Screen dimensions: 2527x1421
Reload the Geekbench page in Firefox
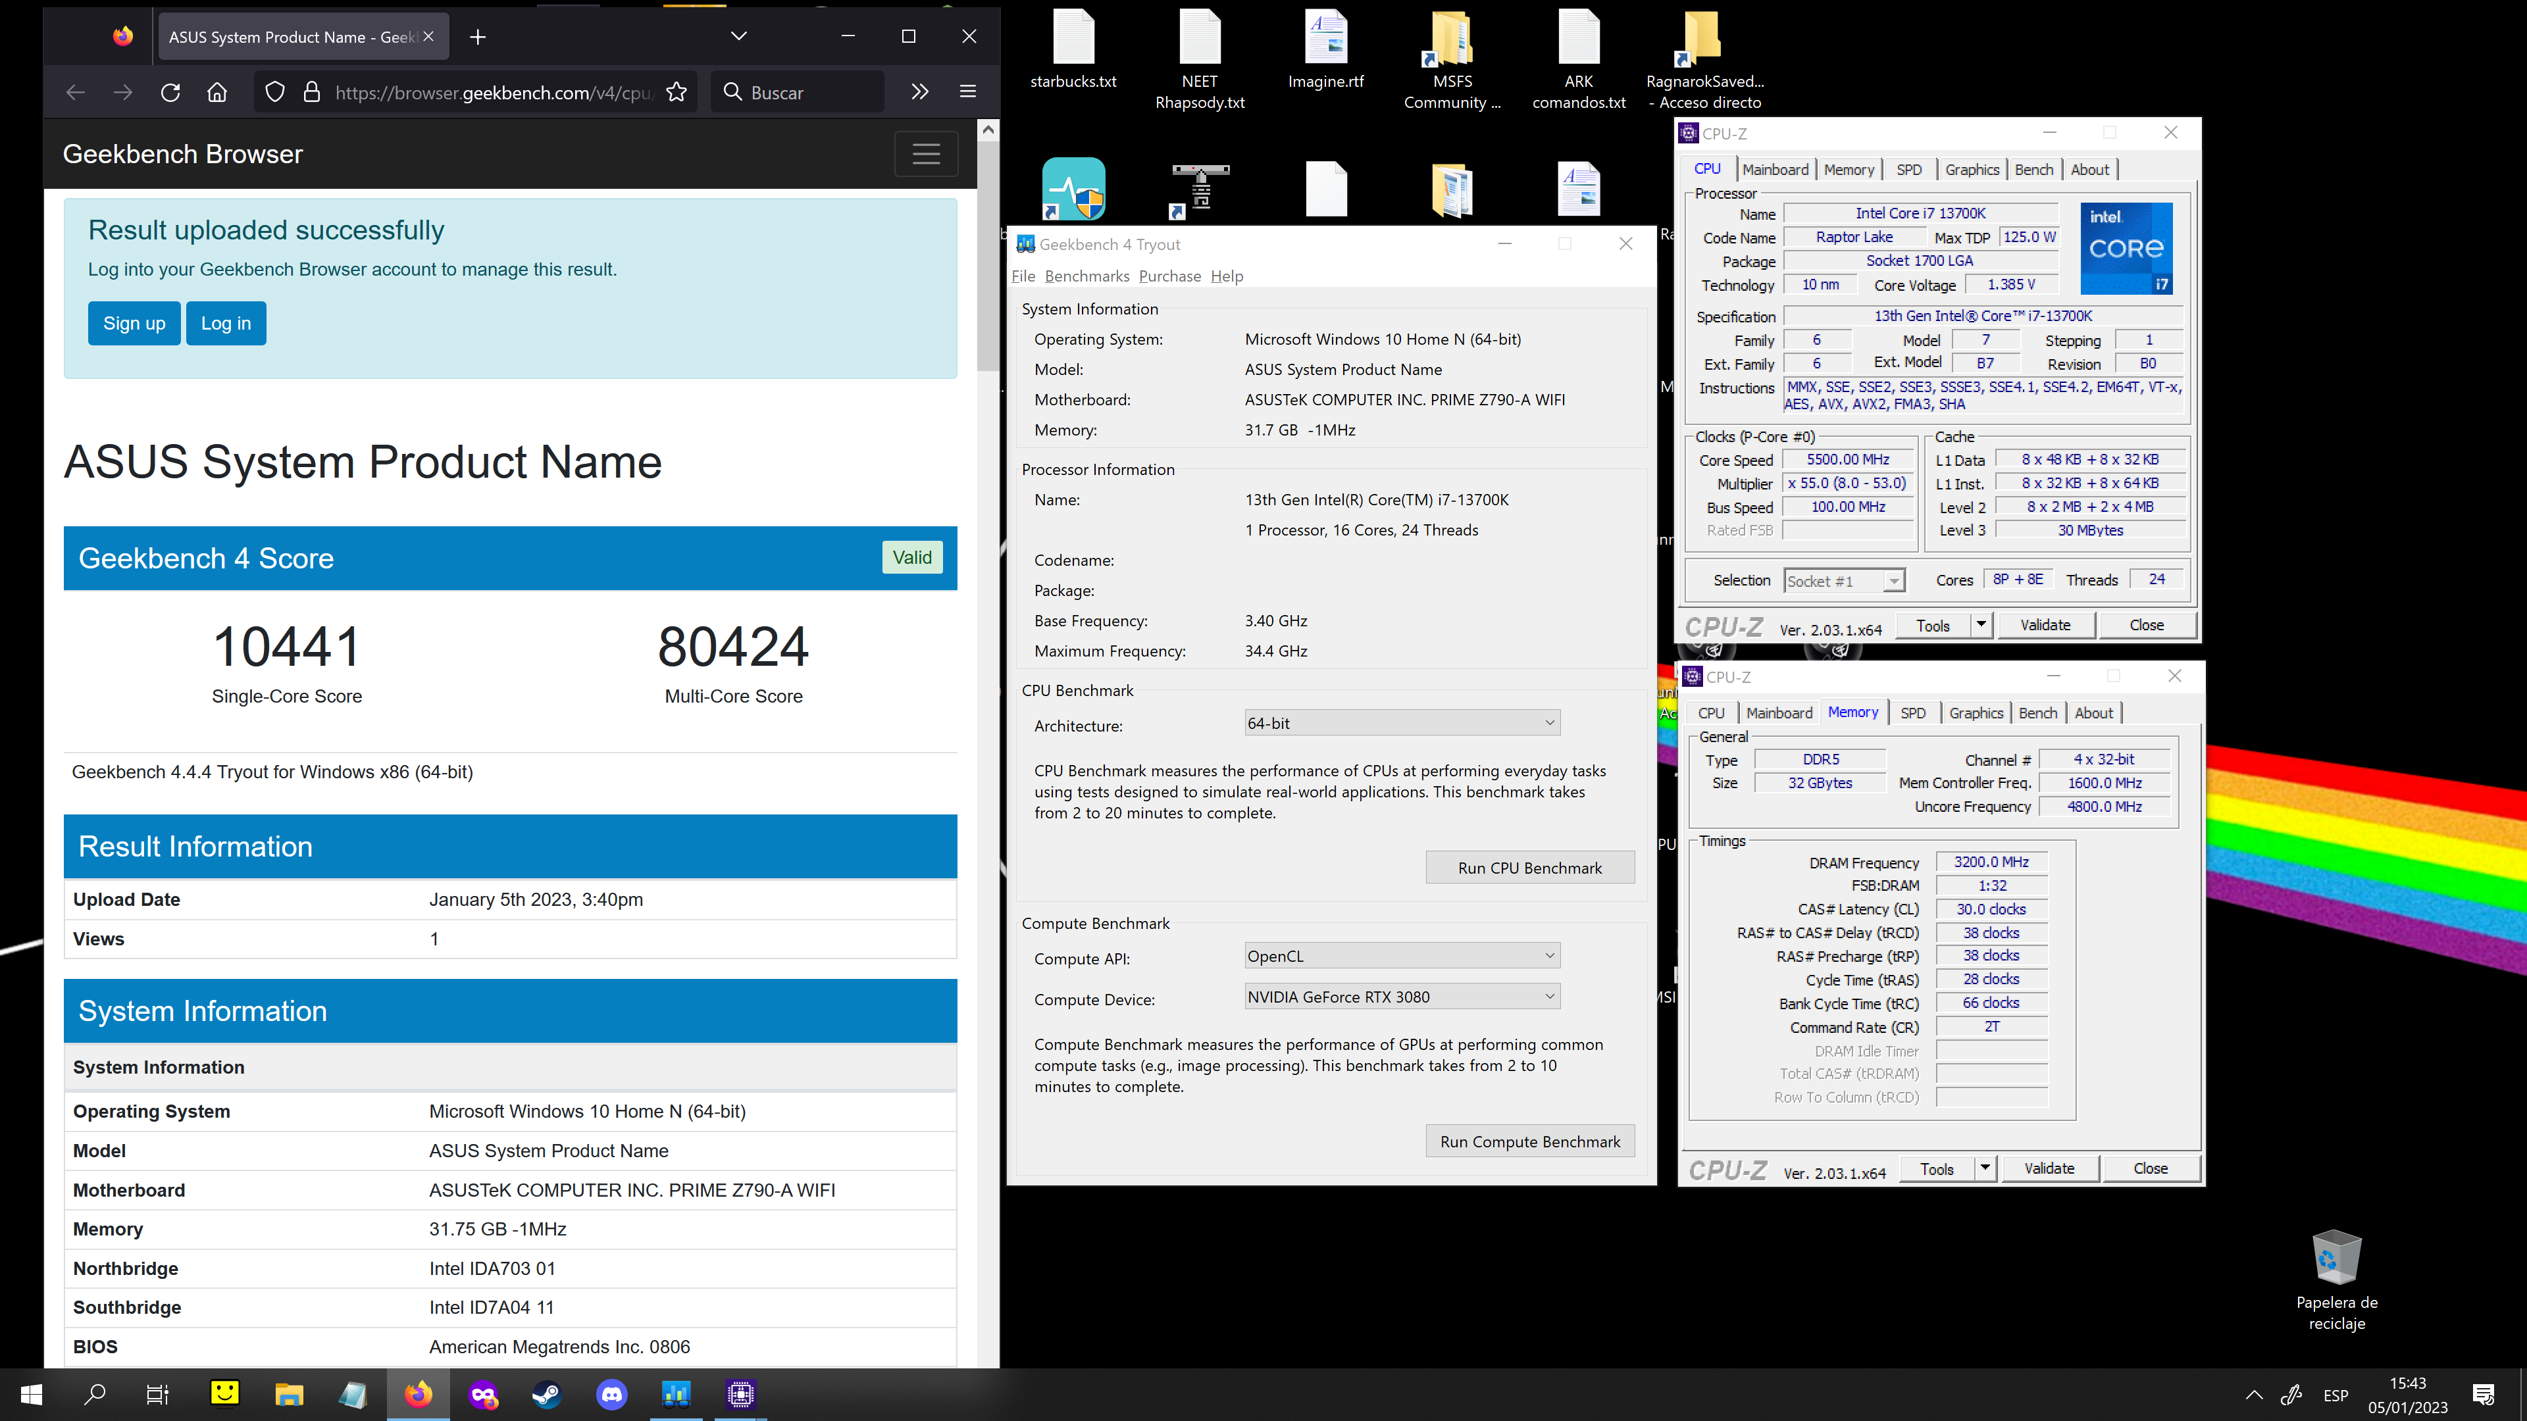(x=170, y=92)
